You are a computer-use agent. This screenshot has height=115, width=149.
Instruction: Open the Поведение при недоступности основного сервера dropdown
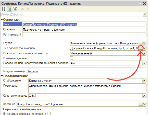tap(144, 63)
